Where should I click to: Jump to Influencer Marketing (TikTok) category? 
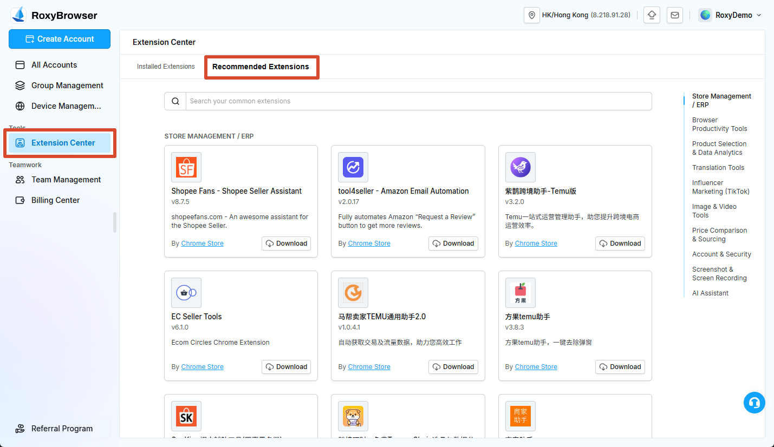coord(721,187)
